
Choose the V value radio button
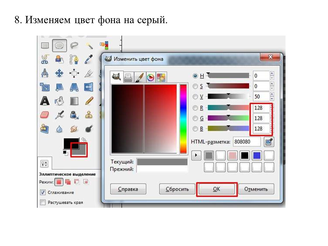pos(195,97)
